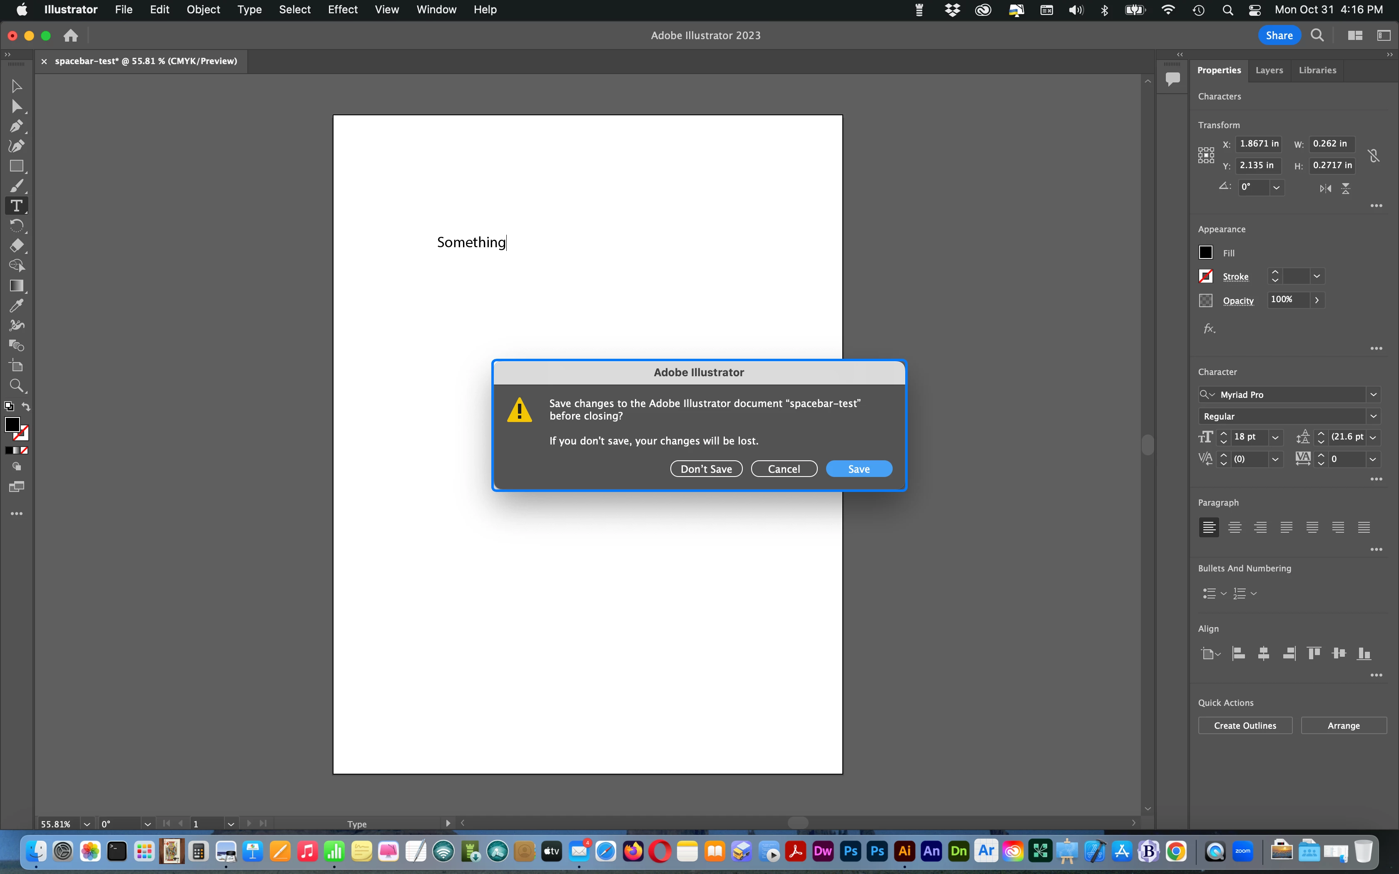This screenshot has width=1399, height=874.
Task: Choose the Rectangle tool
Action: [16, 166]
